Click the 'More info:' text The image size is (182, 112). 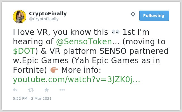pos(81,70)
